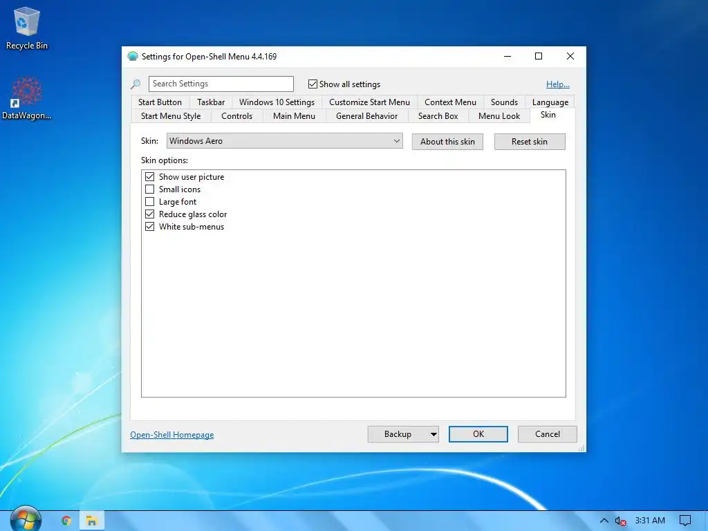The image size is (708, 531).
Task: Open the Action Center notification icon
Action: [685, 521]
